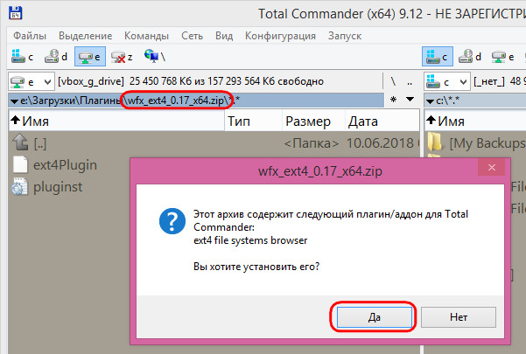Image resolution: width=526 pixels, height=354 pixels.
Task: Click the blue question mark dialog icon
Action: coord(172,221)
